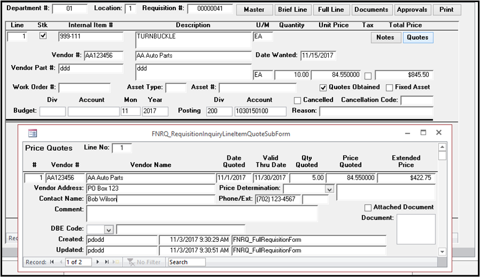The height and width of the screenshot is (277, 480).
Task: Click the quote subform window icon
Action: coord(32,133)
